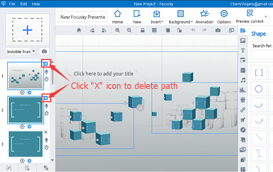
Task: Choose the solid curved arrow shape
Action: pos(259,105)
